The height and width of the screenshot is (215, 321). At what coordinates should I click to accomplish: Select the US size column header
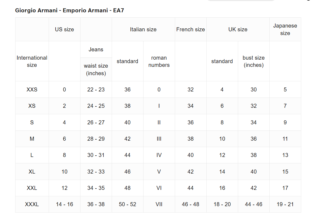(x=64, y=29)
